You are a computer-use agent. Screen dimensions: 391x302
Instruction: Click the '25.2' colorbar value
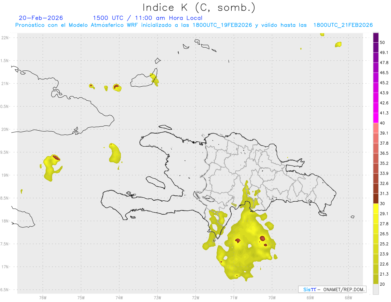[384, 244]
